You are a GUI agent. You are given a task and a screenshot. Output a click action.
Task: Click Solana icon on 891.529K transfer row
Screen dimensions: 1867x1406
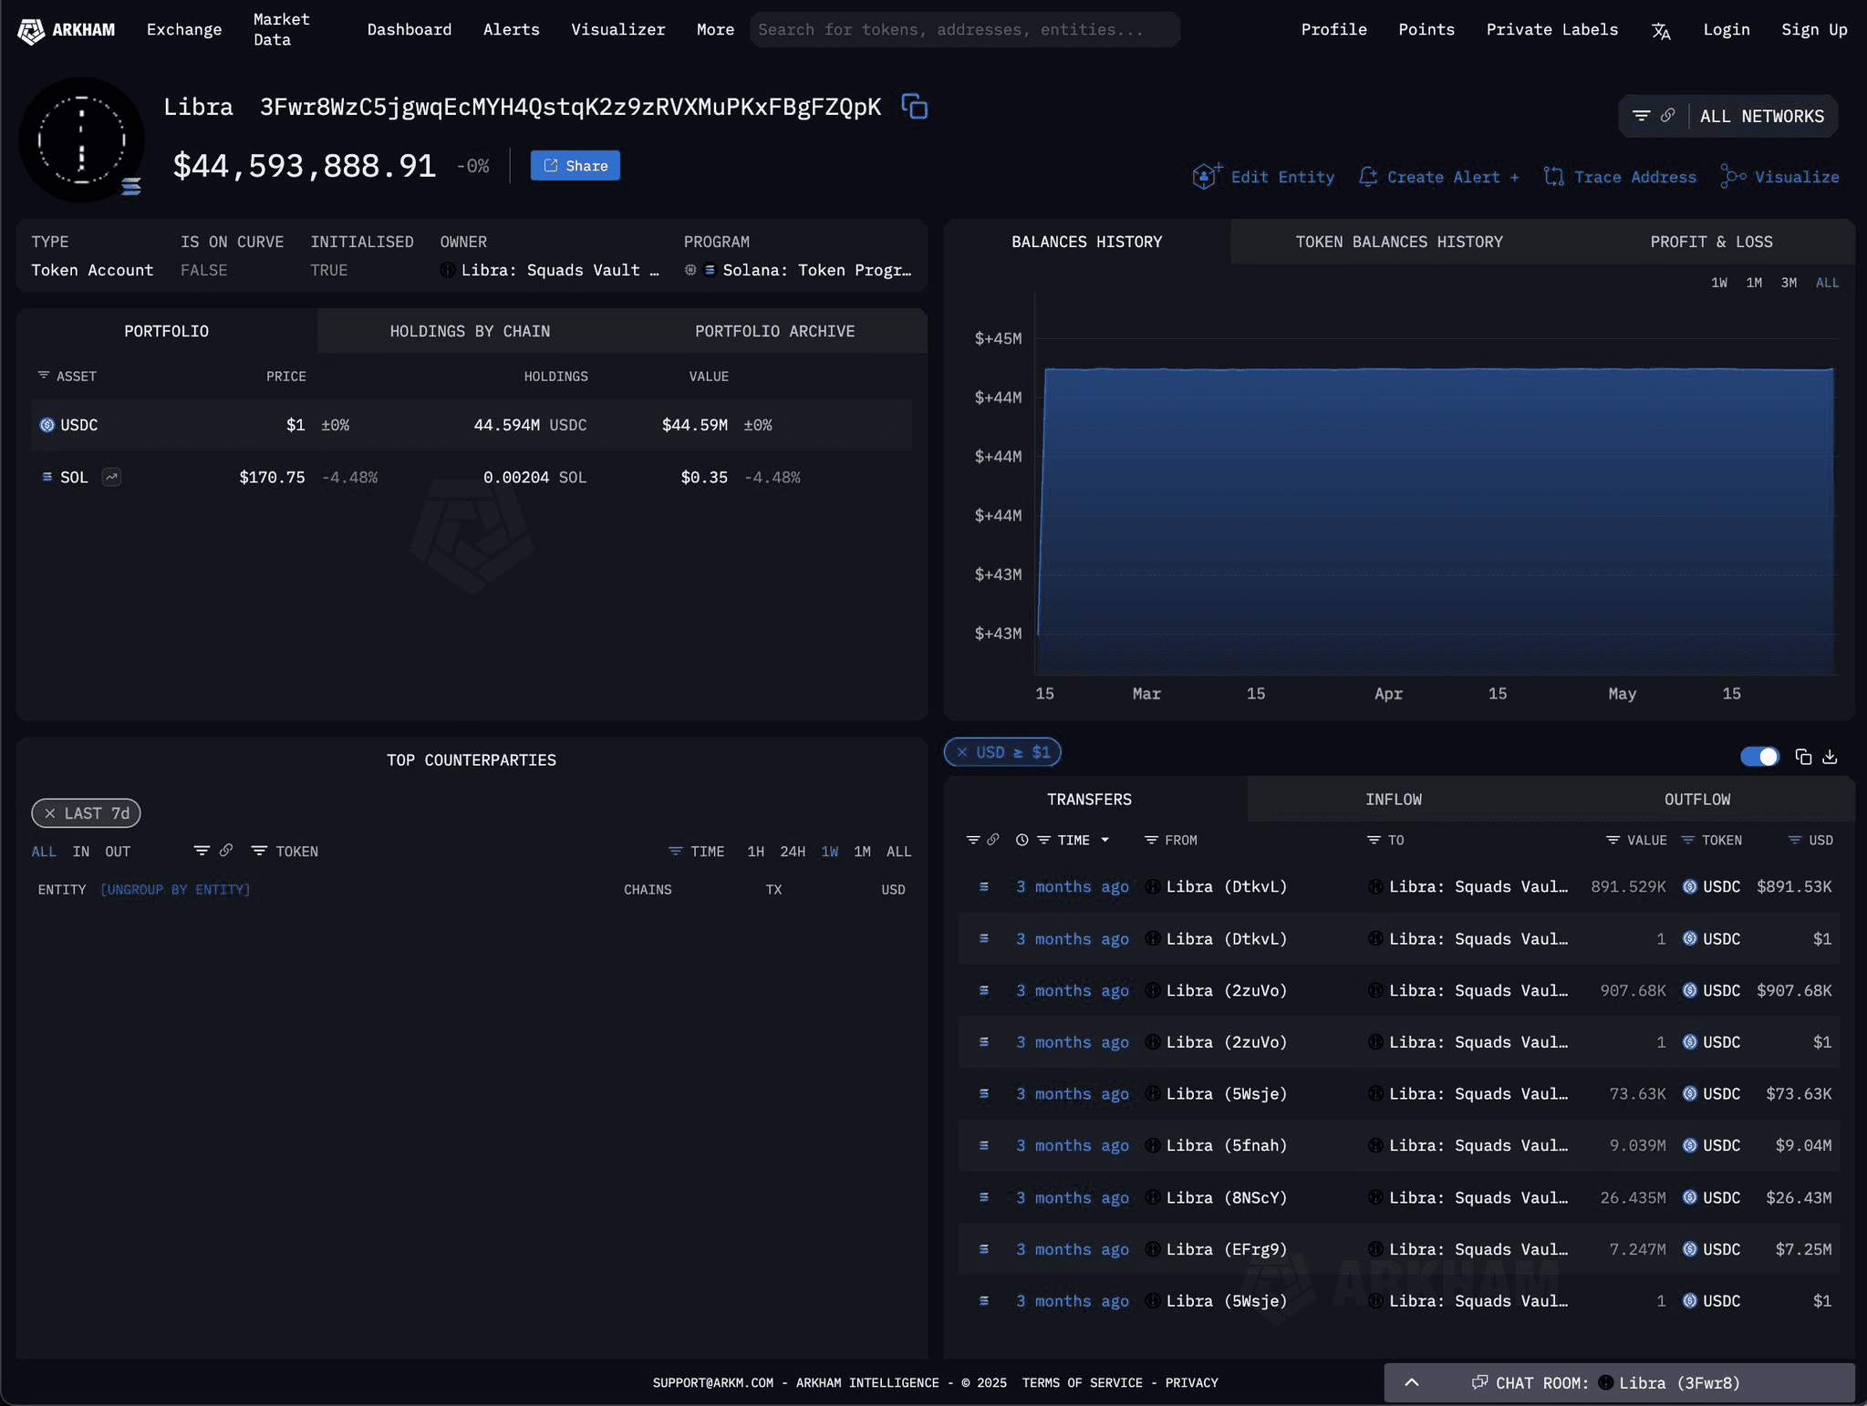(984, 886)
